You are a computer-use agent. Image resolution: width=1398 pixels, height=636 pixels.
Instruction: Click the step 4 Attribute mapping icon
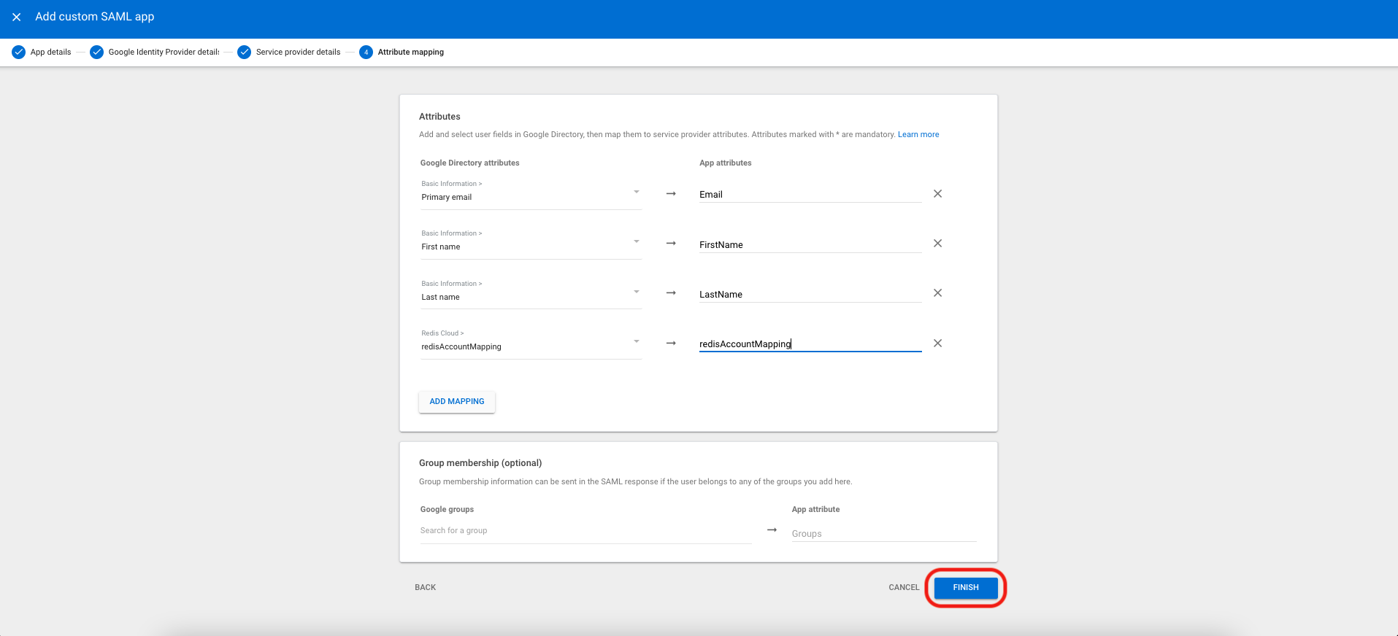(x=366, y=53)
